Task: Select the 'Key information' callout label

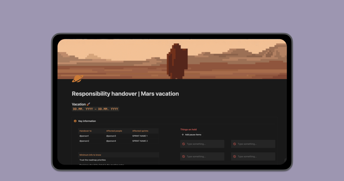Action: tap(87, 121)
